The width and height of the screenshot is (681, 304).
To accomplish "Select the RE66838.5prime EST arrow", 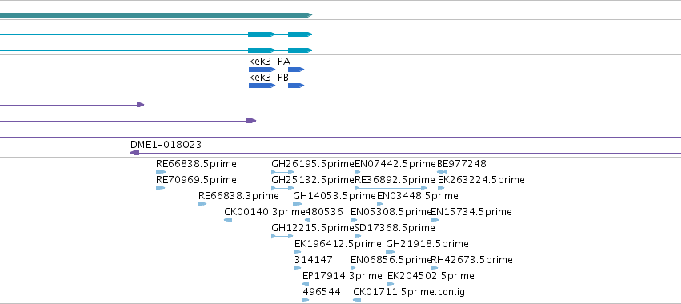I will coord(161,172).
